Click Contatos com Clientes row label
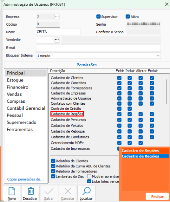The height and width of the screenshot is (202, 170). point(68,103)
